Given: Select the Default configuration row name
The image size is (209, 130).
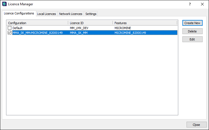Looking at the screenshot, I should click(x=17, y=28).
